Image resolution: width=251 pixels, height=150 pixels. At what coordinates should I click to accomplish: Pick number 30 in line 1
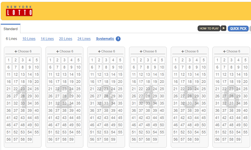coord(37,96)
